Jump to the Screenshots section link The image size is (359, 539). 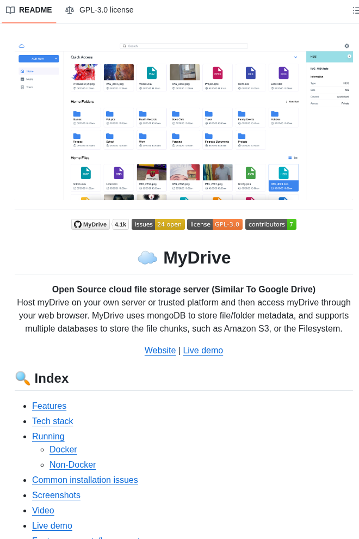coord(57,495)
